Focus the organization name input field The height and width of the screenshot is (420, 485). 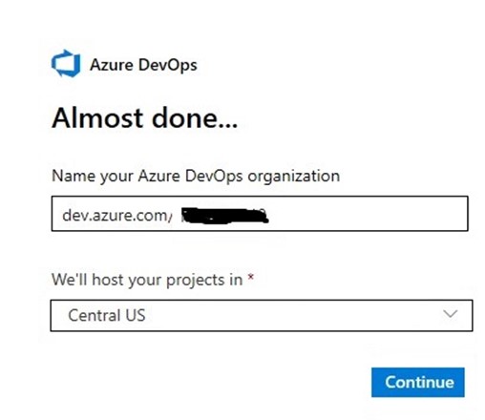tap(260, 214)
